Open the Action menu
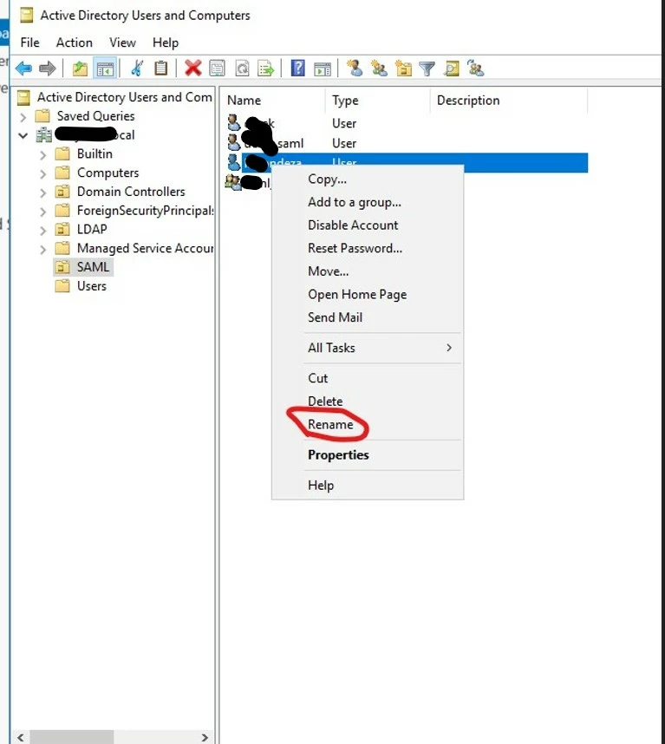The height and width of the screenshot is (744, 665). coord(74,42)
